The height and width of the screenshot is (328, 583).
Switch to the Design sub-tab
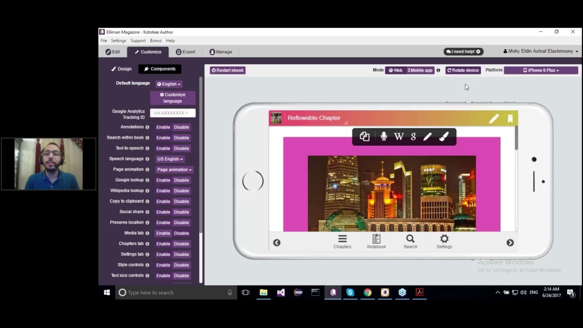click(x=122, y=69)
